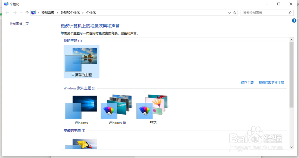The width and height of the screenshot is (299, 158).
Task: Click the theme list scrollbar thumb
Action: (291, 75)
